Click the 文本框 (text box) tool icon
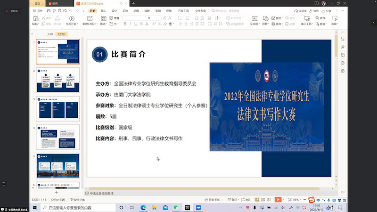The height and width of the screenshot is (212, 377). click(254, 18)
